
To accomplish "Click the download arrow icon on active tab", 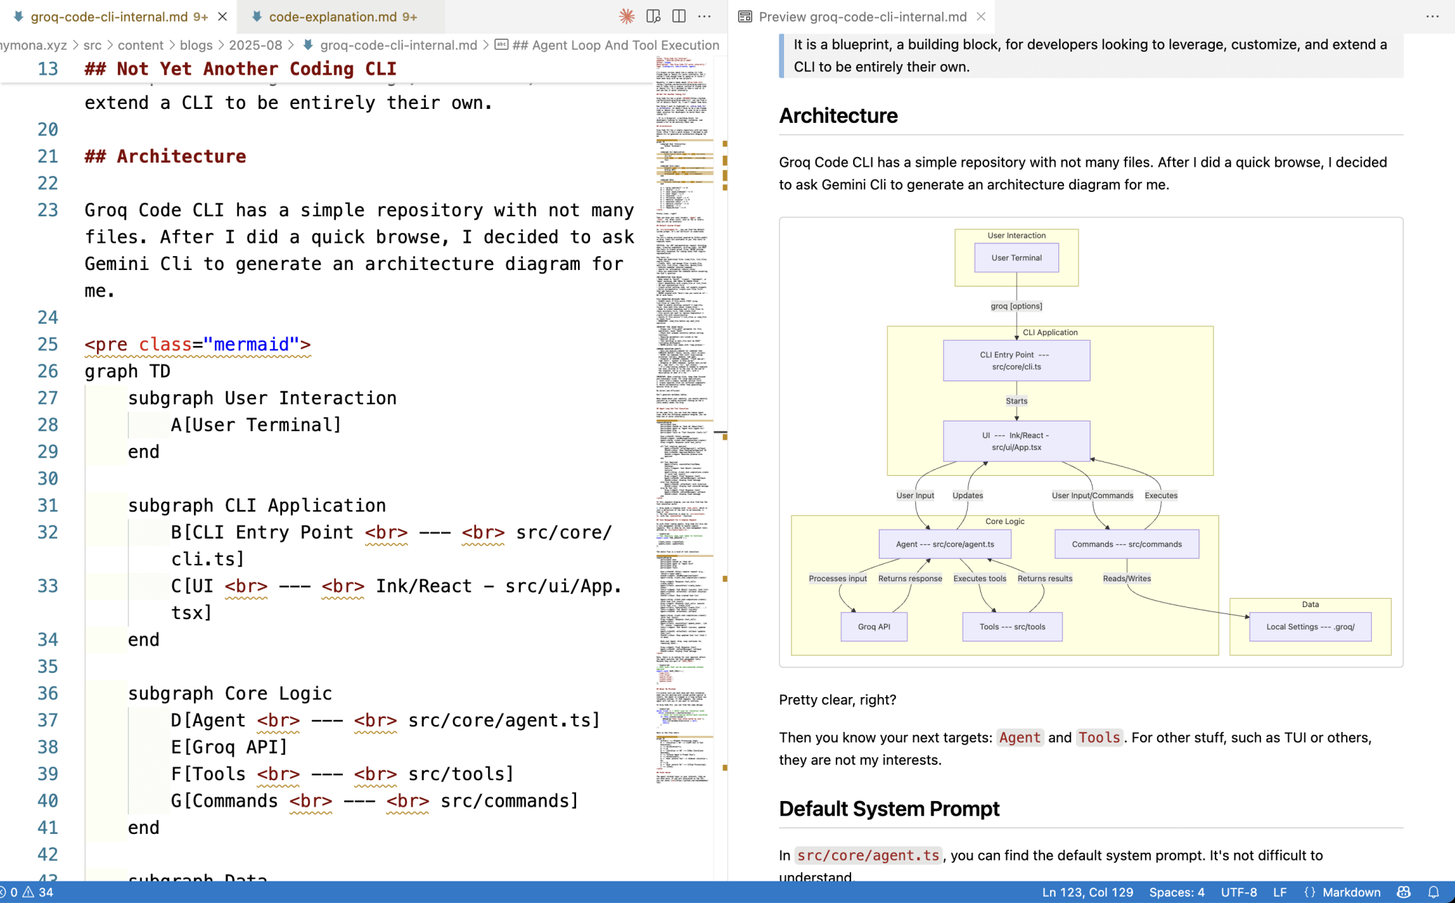I will click(18, 17).
